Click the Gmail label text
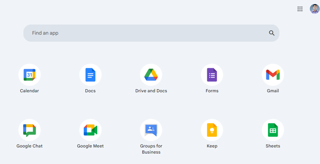Viewport: 320px width, 164px height. (273, 91)
